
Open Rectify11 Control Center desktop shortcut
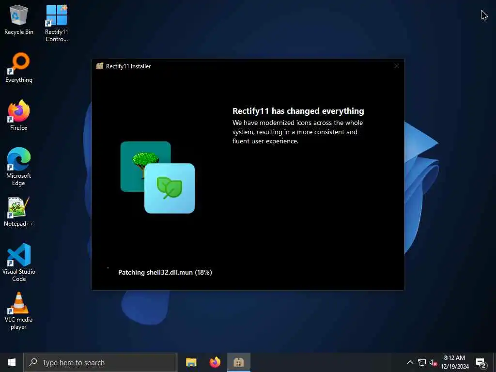[x=56, y=23]
